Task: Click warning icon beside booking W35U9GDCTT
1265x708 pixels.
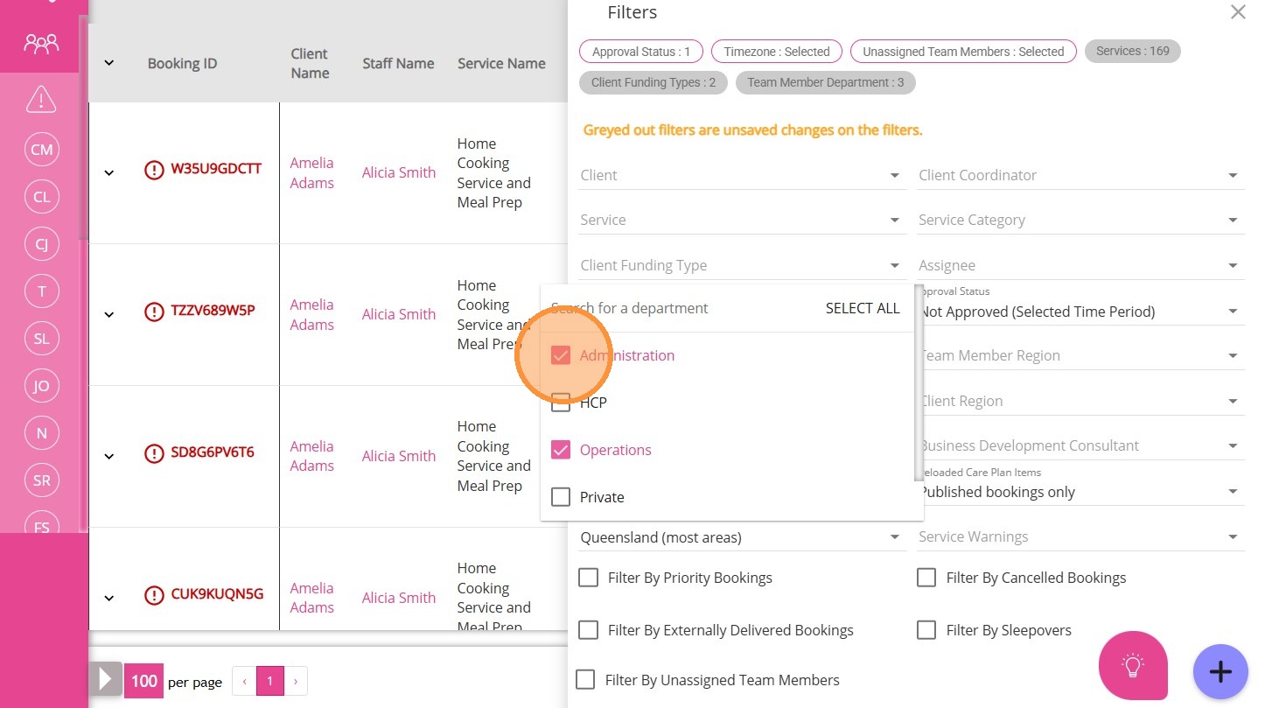Action: click(x=154, y=170)
